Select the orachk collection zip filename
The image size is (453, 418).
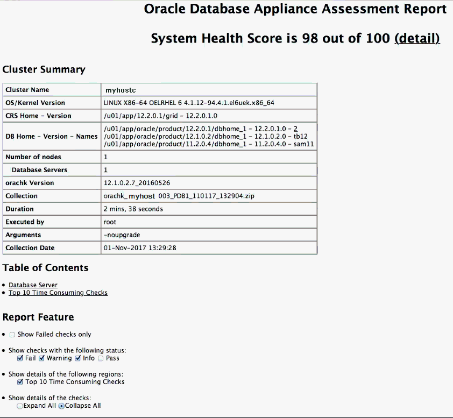click(x=178, y=195)
